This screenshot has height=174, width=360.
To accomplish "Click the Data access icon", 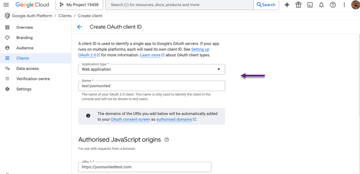I will coord(7,69).
